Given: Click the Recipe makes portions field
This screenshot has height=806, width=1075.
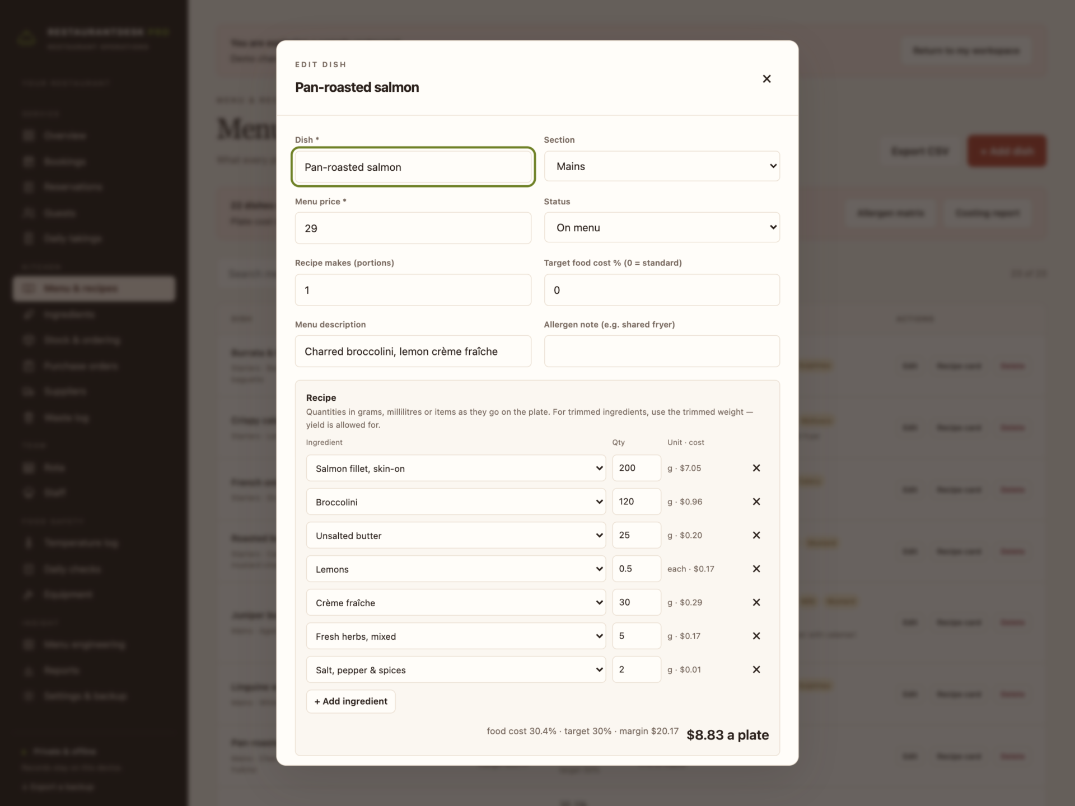Looking at the screenshot, I should click(413, 290).
